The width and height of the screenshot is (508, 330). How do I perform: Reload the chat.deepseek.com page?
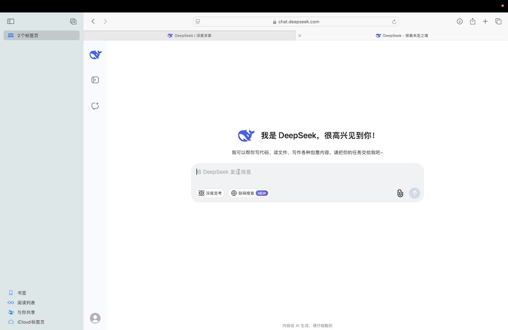click(394, 22)
